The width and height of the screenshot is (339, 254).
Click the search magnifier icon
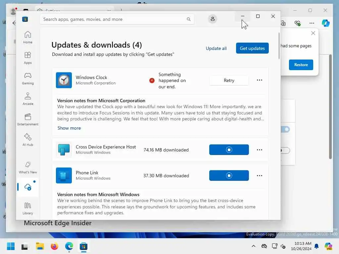(188, 19)
